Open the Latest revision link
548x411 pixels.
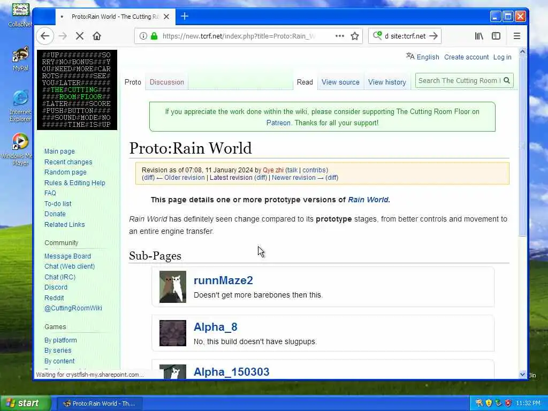click(x=231, y=178)
